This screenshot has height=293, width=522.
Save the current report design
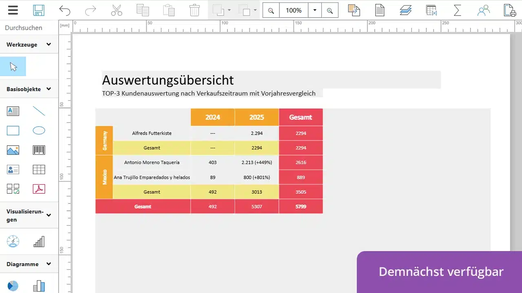39,10
